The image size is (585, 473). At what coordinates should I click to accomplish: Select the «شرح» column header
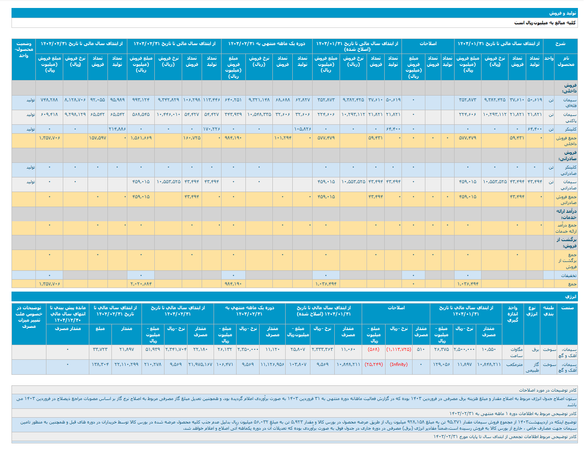pos(560,43)
